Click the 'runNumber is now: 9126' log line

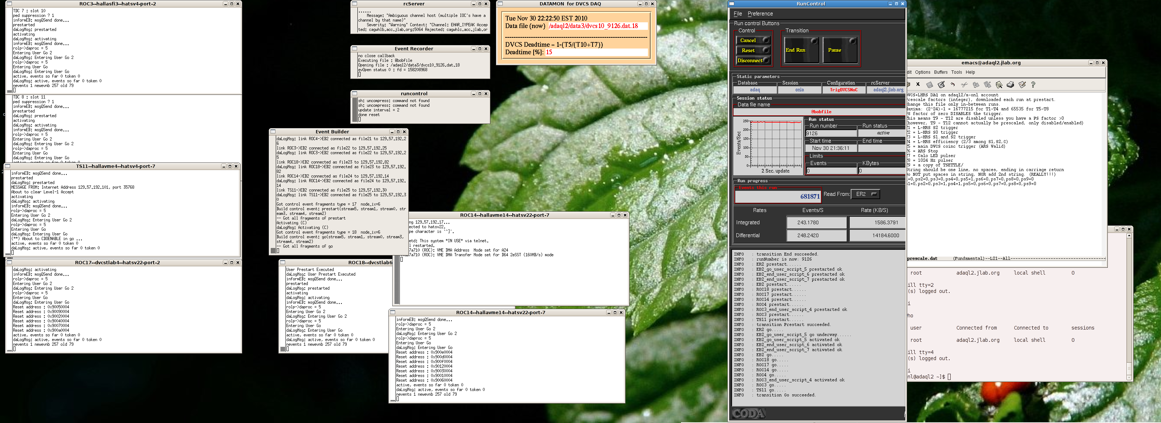pos(784,259)
